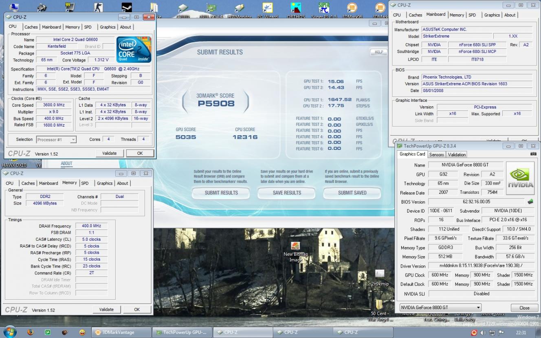This screenshot has height=338, width=541.
Task: Click the BIOS Version 62.92.16.00.05 field
Action: point(476,202)
